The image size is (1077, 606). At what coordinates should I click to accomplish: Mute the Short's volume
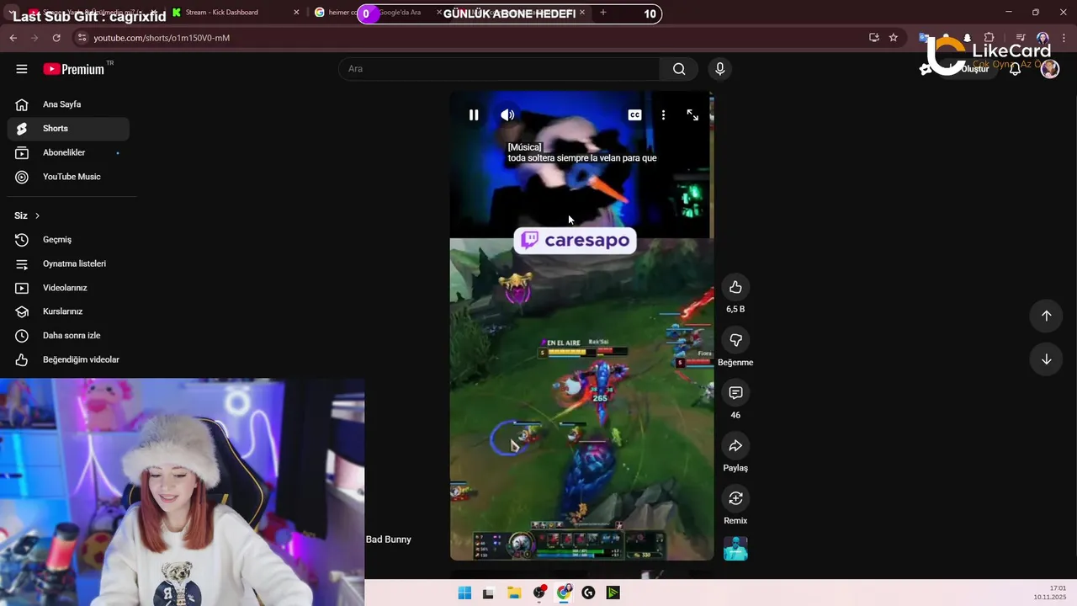[x=507, y=115]
